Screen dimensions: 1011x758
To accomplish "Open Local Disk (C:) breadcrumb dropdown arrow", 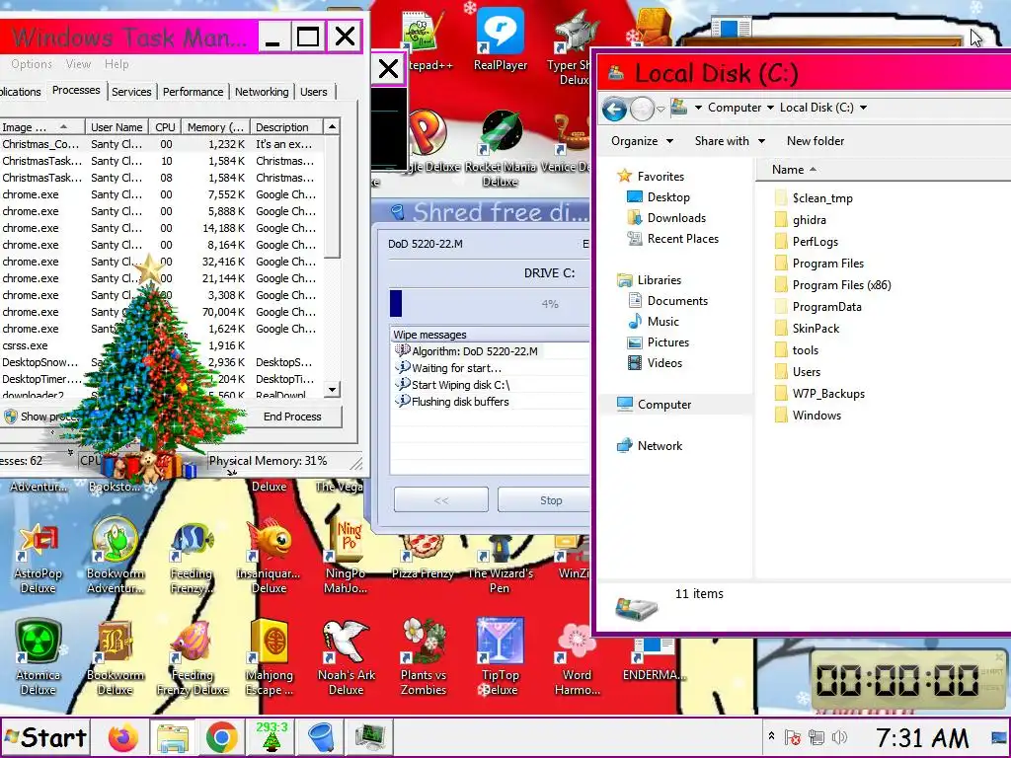I will 863,108.
